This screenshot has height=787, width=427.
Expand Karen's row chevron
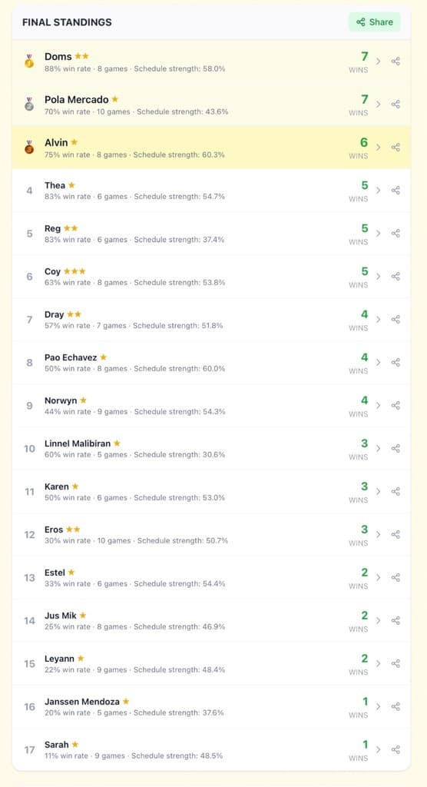click(379, 491)
